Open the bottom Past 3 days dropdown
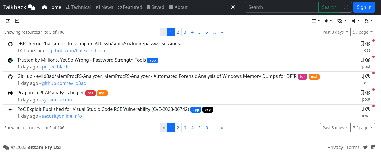This screenshot has width=381, height=153. [x=335, y=128]
